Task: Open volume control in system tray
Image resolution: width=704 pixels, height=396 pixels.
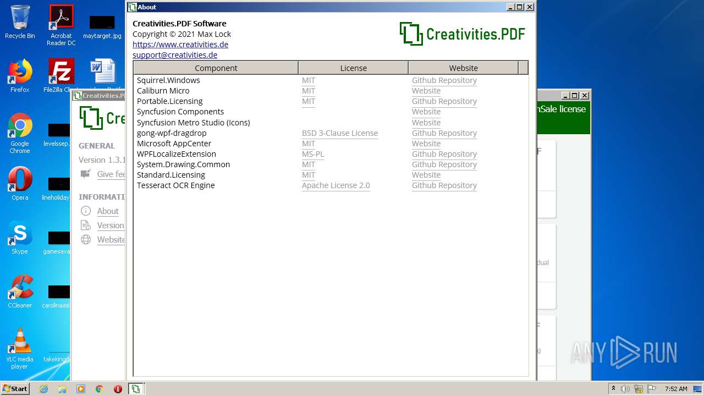Action: (625, 389)
